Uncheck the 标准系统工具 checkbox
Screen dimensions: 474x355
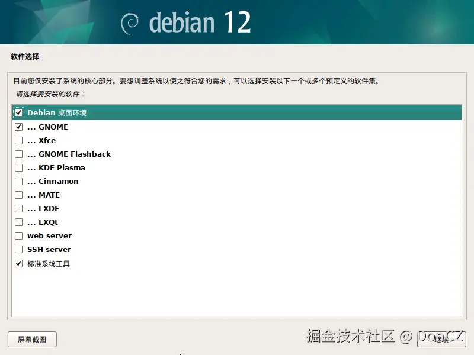point(19,263)
